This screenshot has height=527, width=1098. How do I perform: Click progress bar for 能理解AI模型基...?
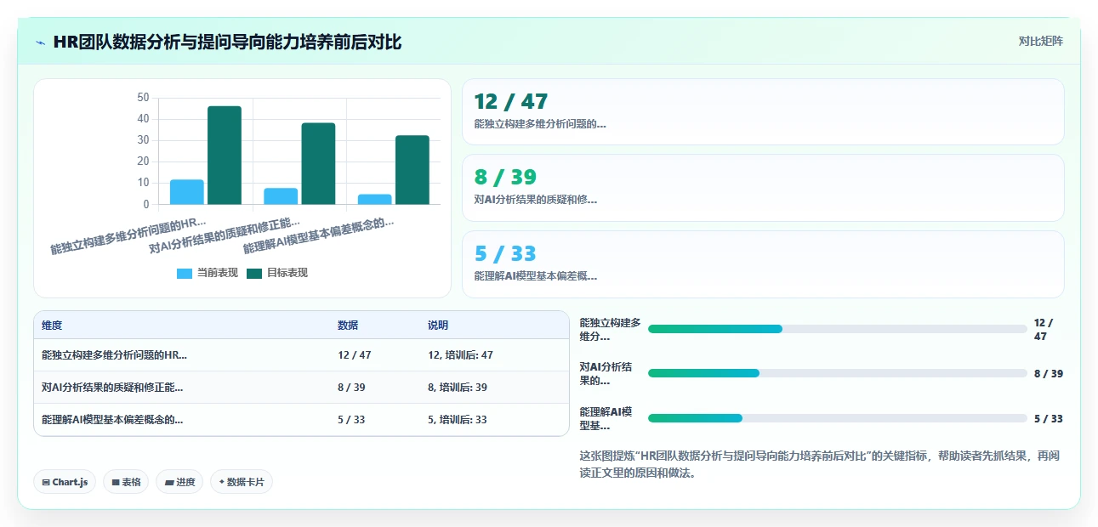(838, 418)
